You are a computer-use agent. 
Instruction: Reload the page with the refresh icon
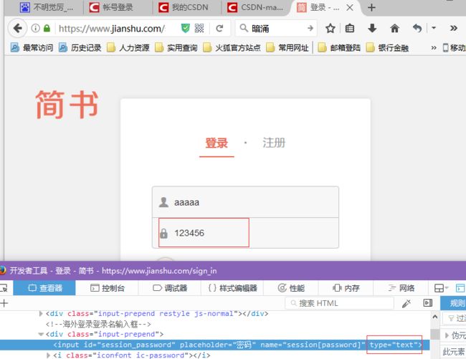219,28
